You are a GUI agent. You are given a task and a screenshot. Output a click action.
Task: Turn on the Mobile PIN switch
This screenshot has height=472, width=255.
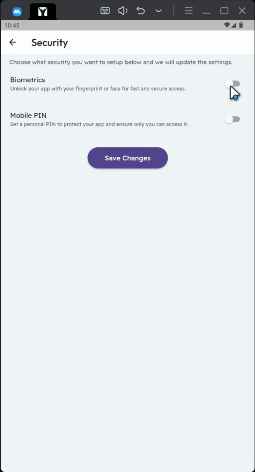[232, 119]
